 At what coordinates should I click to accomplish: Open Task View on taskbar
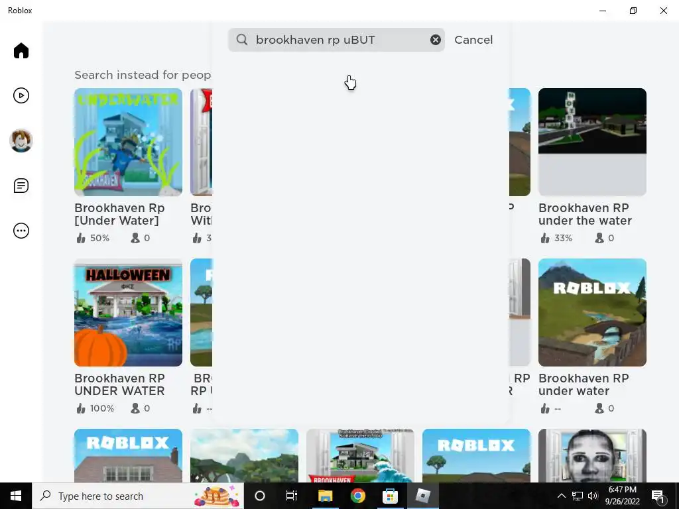[292, 496]
